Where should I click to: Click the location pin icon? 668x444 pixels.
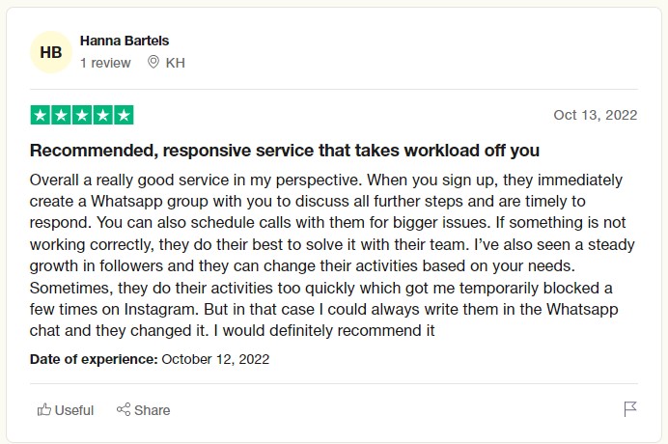tap(153, 62)
